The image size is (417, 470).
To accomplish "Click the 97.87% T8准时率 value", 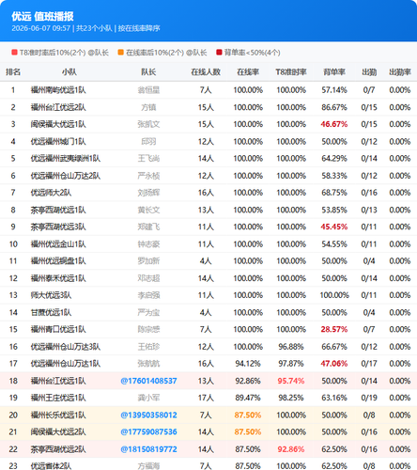I will point(291,364).
